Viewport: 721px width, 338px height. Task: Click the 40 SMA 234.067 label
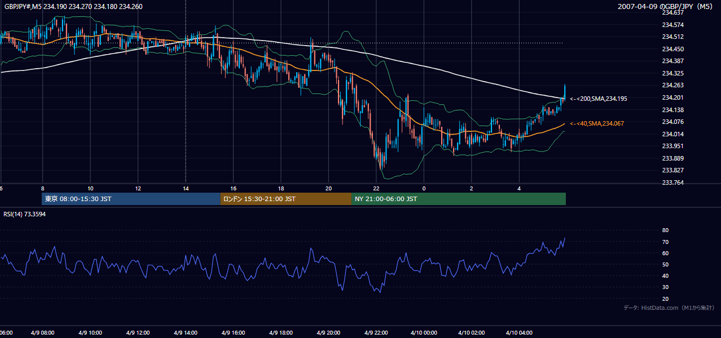pyautogui.click(x=597, y=123)
